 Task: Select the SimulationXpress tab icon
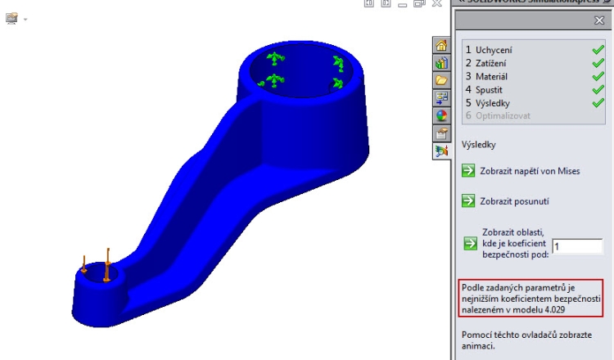tap(441, 151)
